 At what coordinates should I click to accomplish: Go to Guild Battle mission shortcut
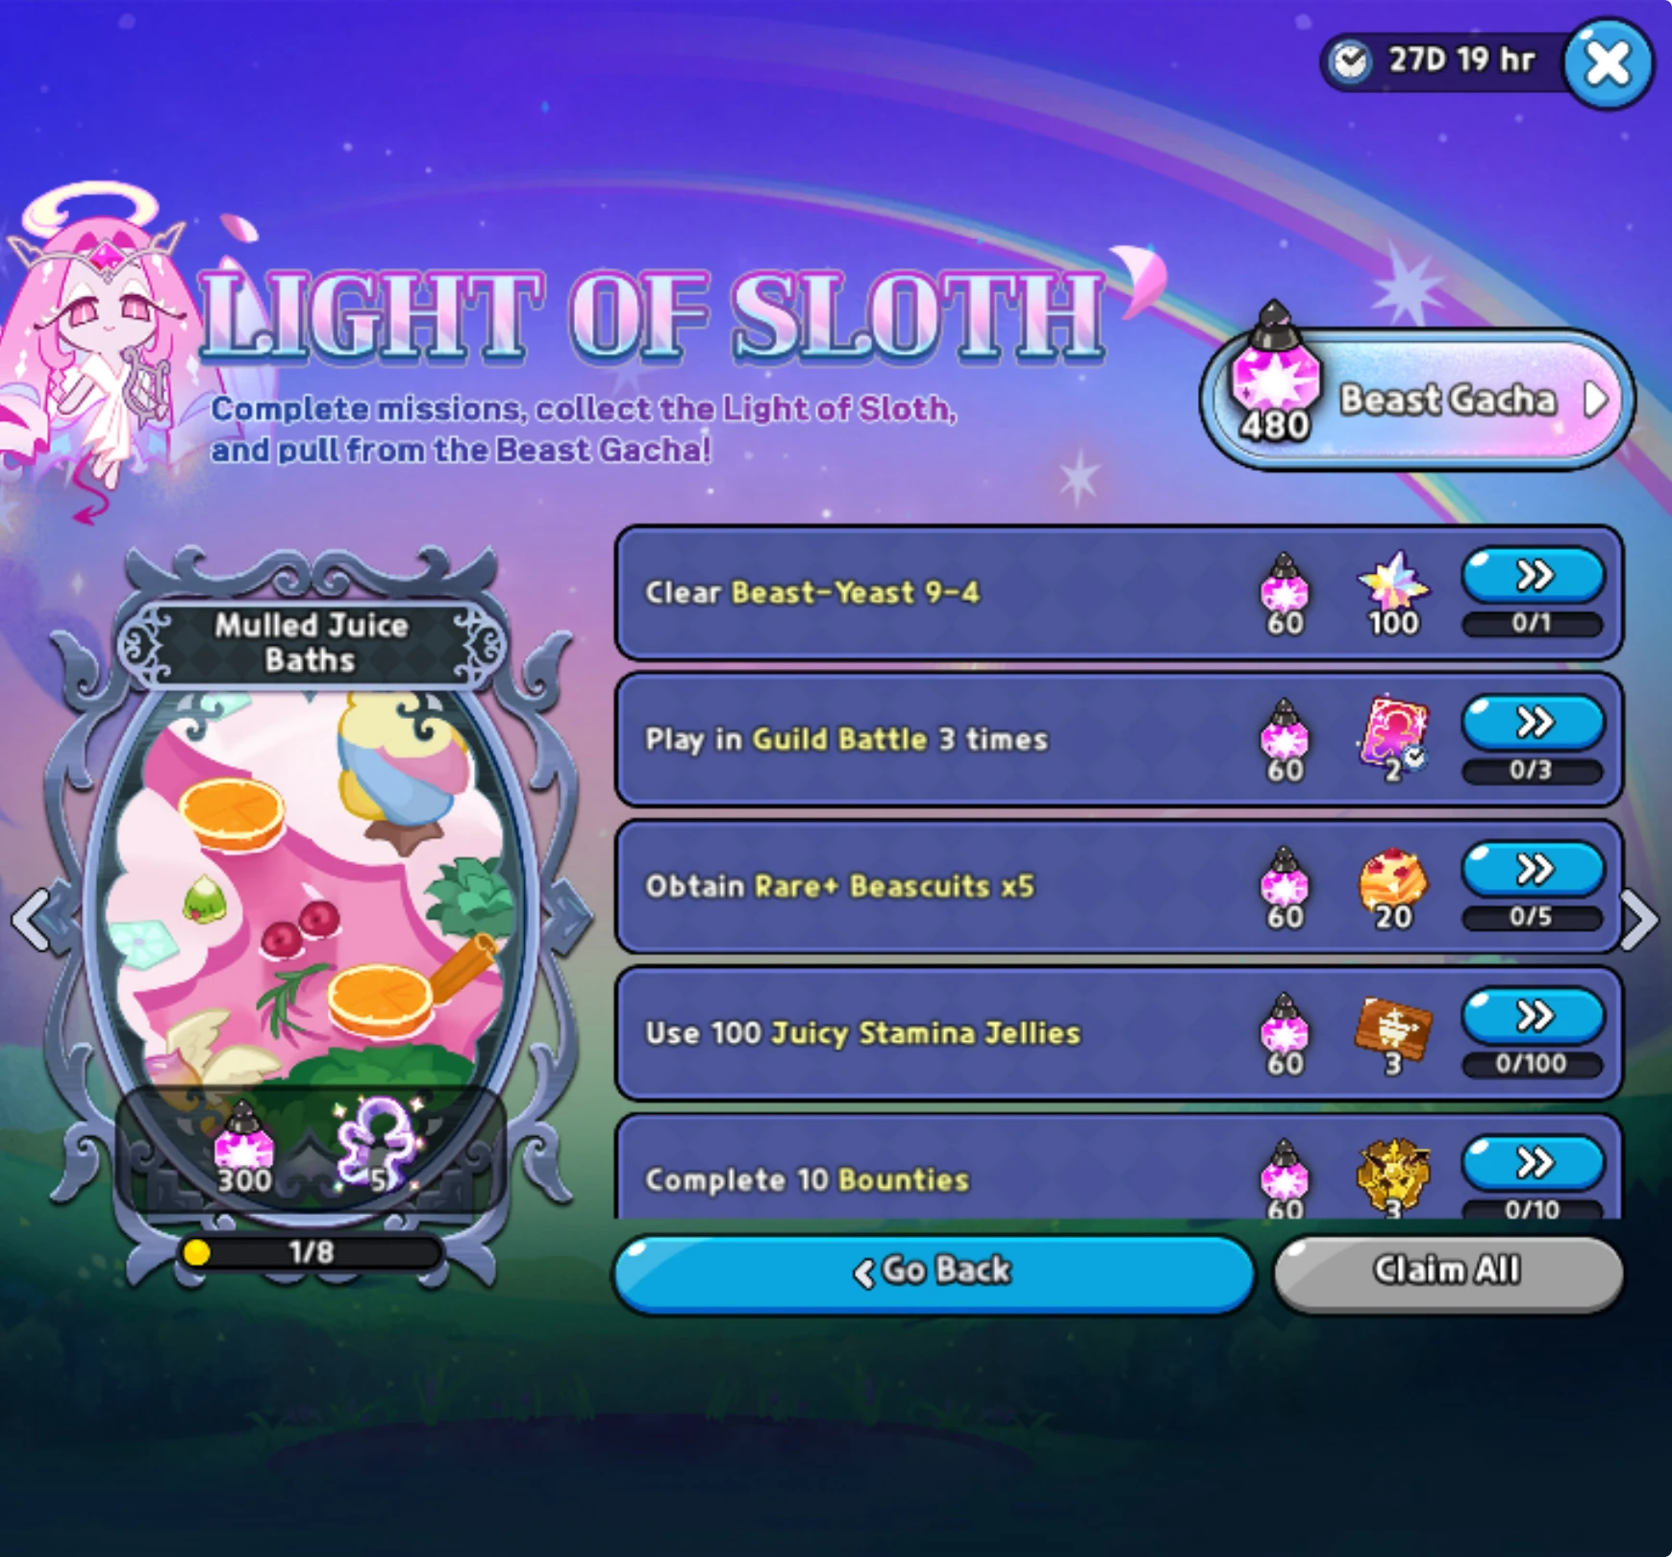tap(1533, 722)
